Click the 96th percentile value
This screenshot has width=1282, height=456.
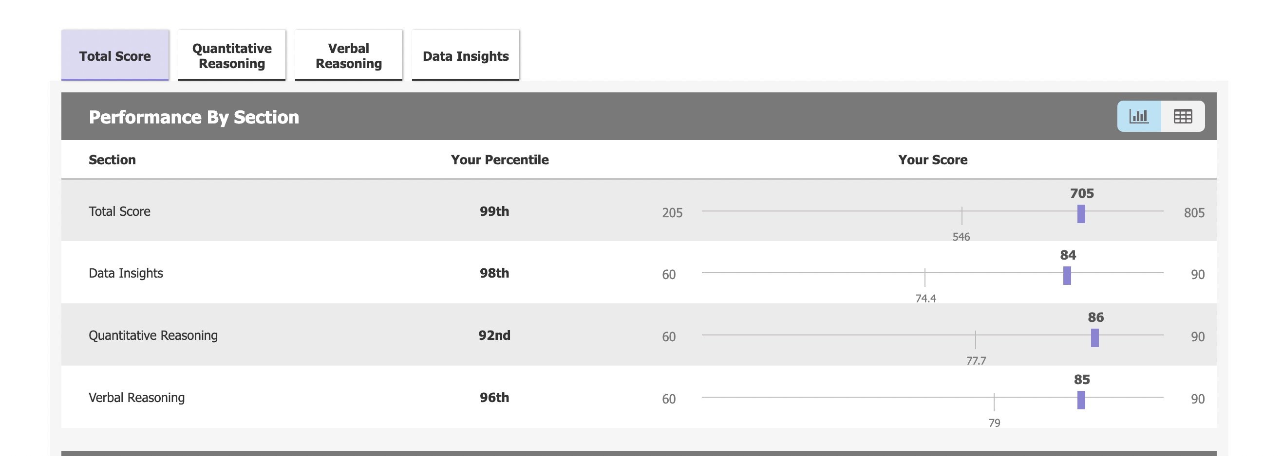click(494, 397)
